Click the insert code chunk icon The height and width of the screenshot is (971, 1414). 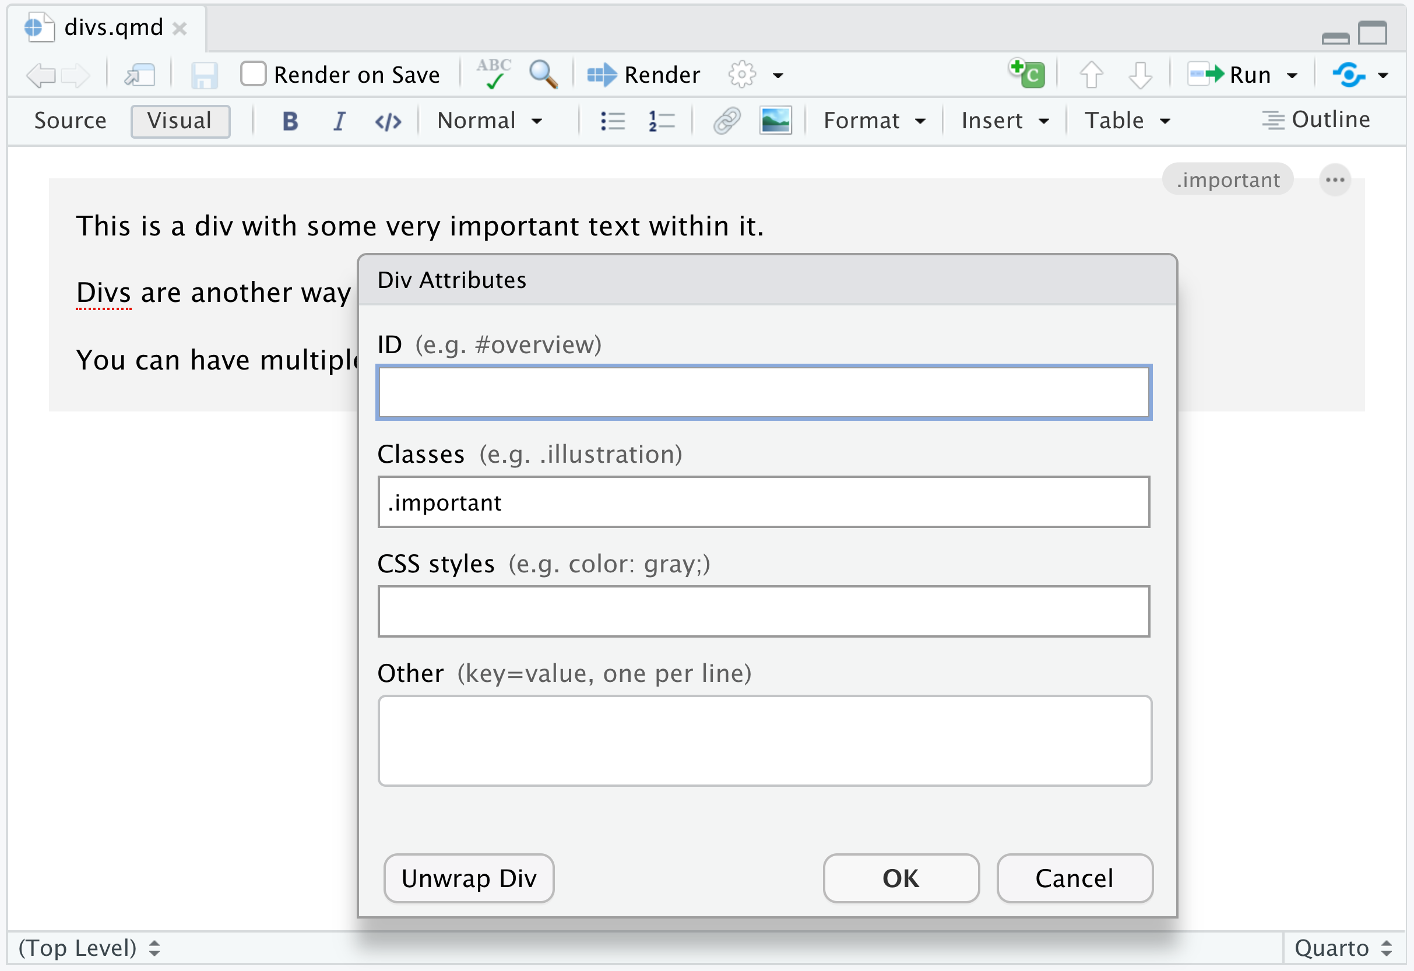[1028, 74]
